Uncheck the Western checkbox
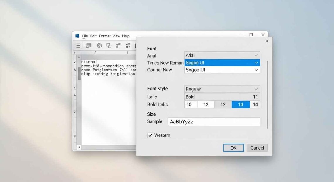The width and height of the screenshot is (334, 182). pos(150,135)
